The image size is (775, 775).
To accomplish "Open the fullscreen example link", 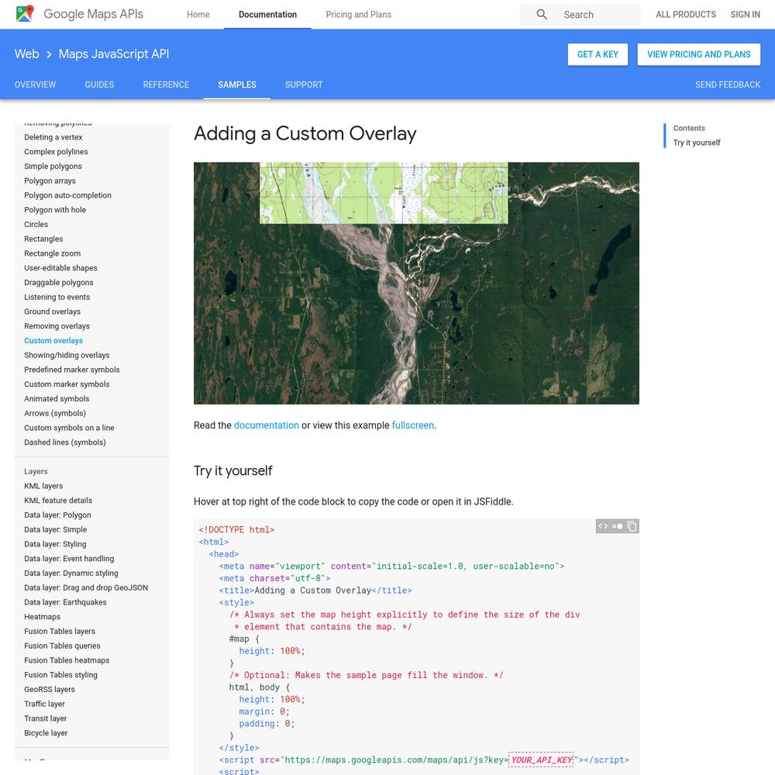I will tap(413, 425).
